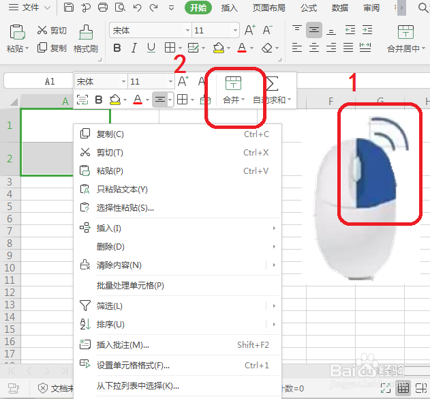Screen dimensions: 430x399
Task: Click the eraser clear icon in ribbon
Action: click(x=267, y=48)
